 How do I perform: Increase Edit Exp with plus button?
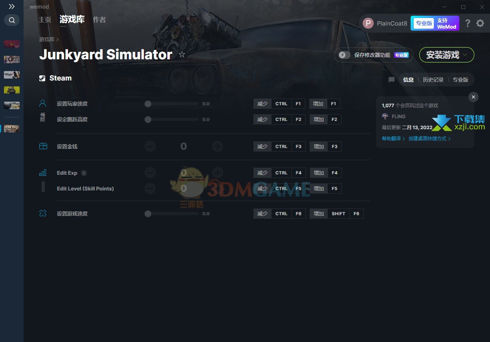tap(218, 173)
